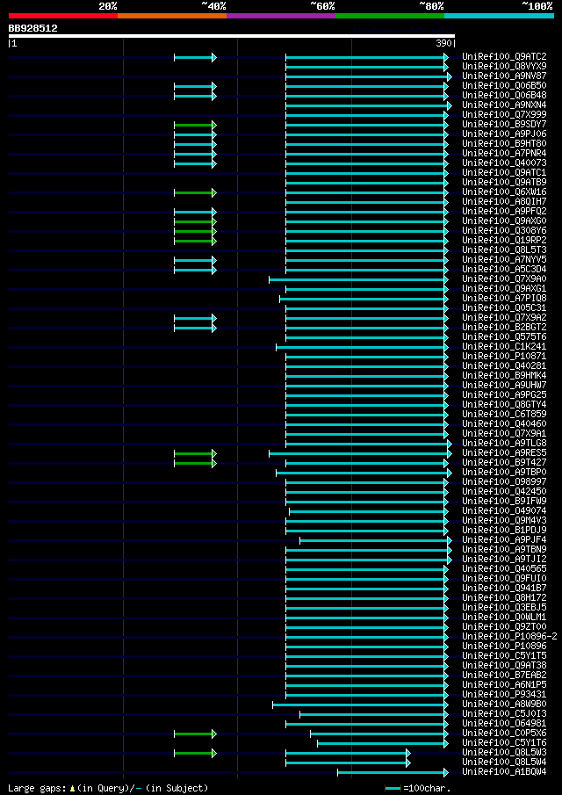562x795 pixels.
Task: Select the UniRef100_Q8L5W3 label
Action: pos(504,753)
